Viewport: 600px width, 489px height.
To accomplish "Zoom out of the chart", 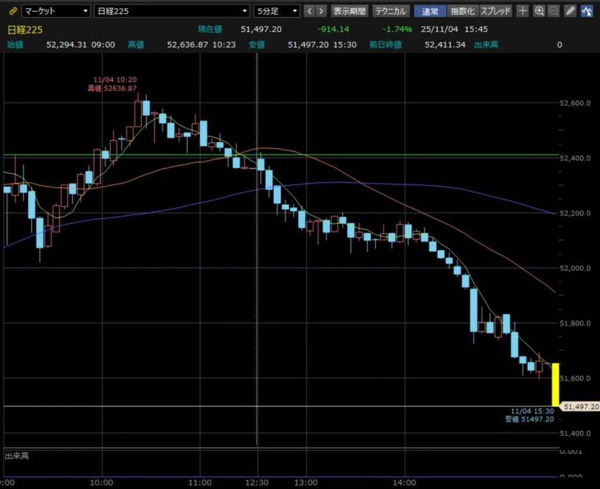I will (x=554, y=11).
